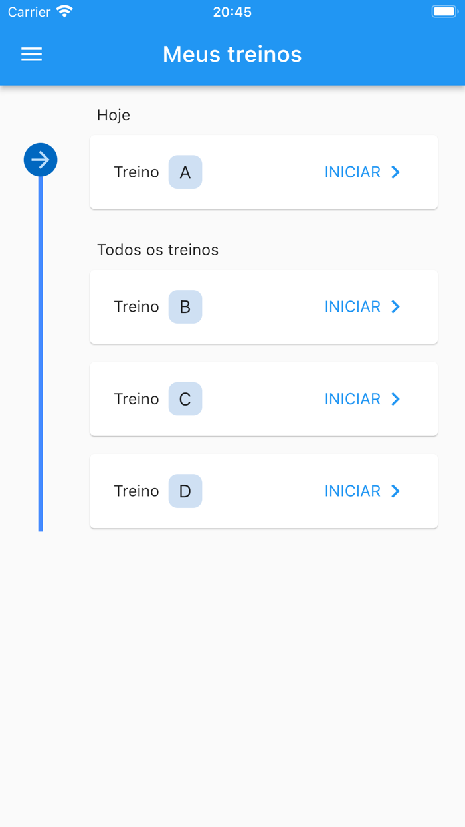Tap the Meus treinos header title
This screenshot has width=465, height=827.
point(232,54)
